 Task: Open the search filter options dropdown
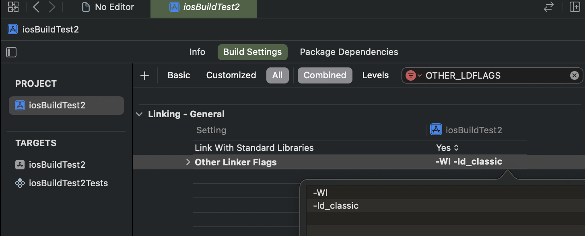click(414, 75)
